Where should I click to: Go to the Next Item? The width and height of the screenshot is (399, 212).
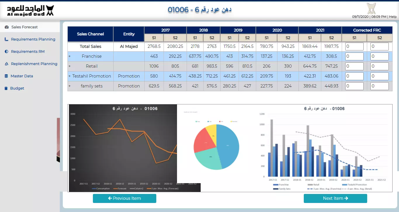coord(335,198)
